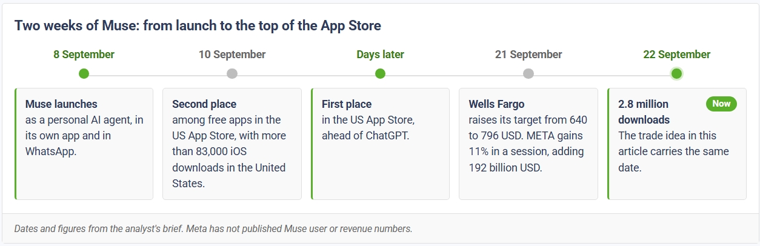Open the Muse launches card
The width and height of the screenshot is (760, 246).
84,144
